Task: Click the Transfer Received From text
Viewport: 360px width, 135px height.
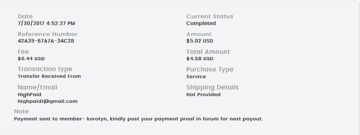Action: click(x=49, y=76)
